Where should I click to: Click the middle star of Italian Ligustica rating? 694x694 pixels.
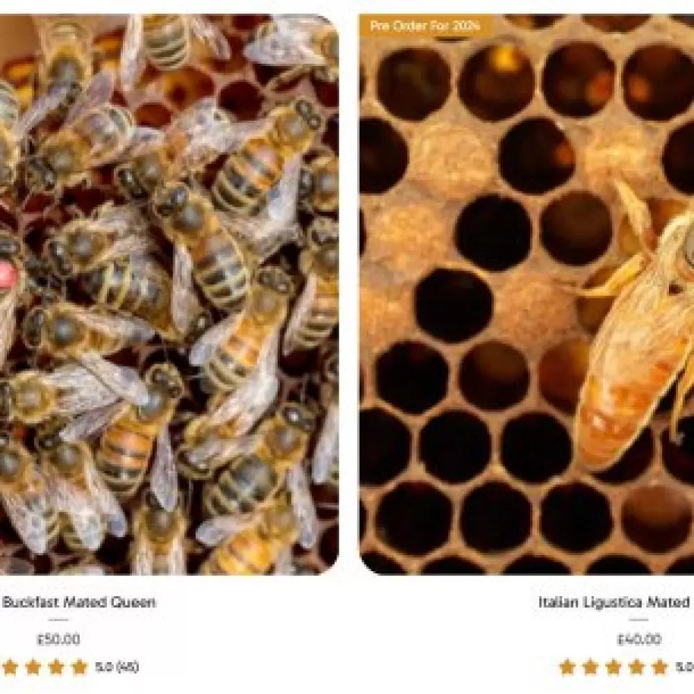(613, 667)
